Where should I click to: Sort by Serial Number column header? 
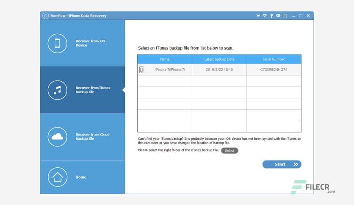274,59
